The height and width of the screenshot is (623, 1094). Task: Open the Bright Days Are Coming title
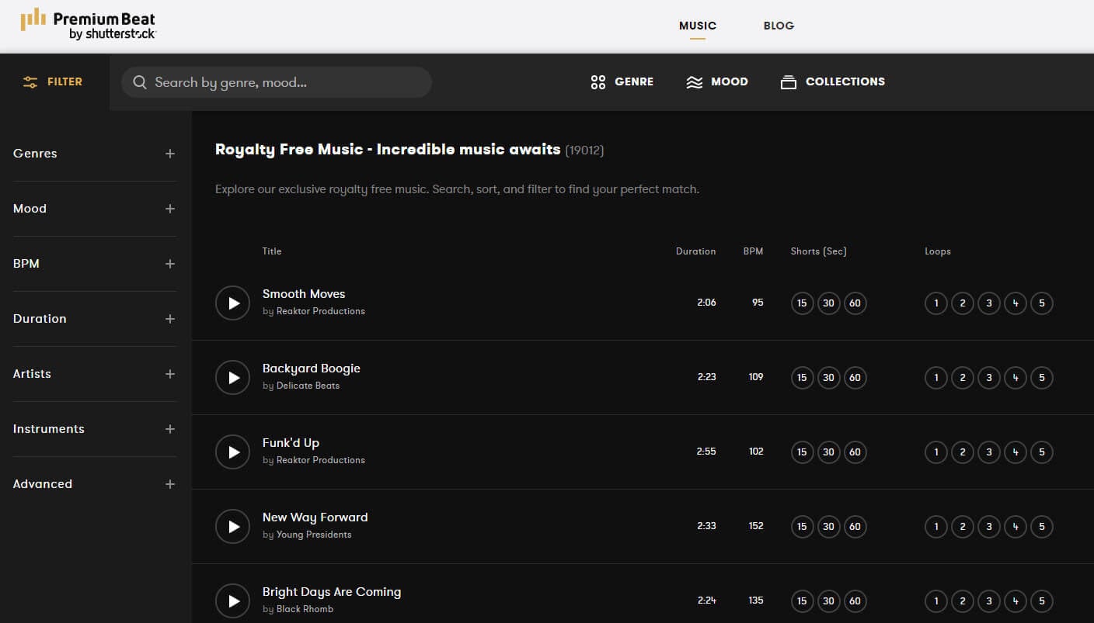pyautogui.click(x=332, y=592)
